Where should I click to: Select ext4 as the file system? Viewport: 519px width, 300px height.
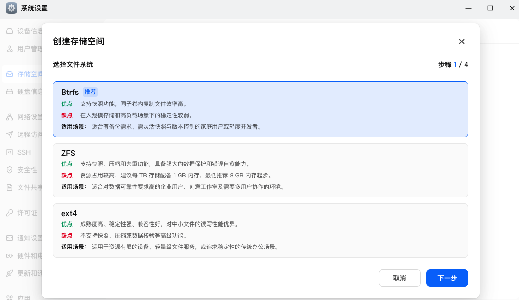click(260, 230)
